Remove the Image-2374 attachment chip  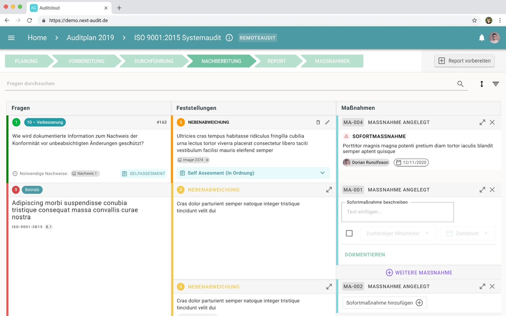(207, 160)
